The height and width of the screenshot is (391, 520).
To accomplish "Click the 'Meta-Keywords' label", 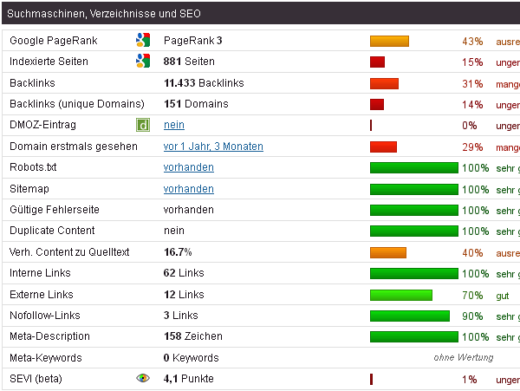I will pos(45,358).
